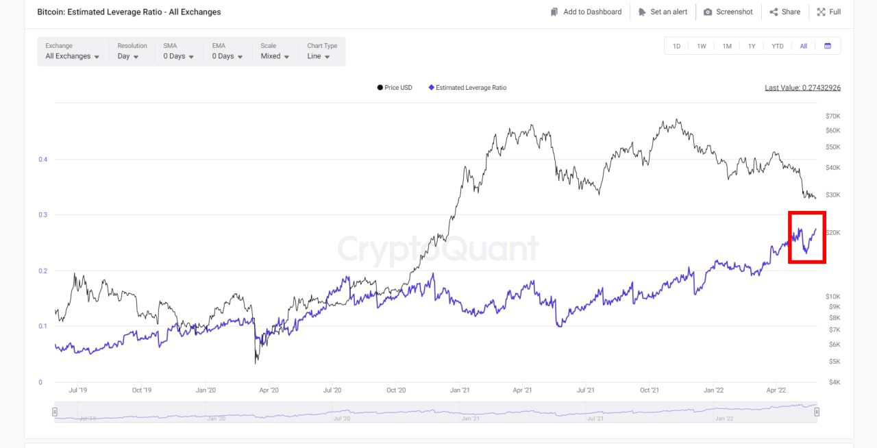Viewport: 877px width, 448px height.
Task: Click the Set an alert bell icon
Action: click(642, 12)
